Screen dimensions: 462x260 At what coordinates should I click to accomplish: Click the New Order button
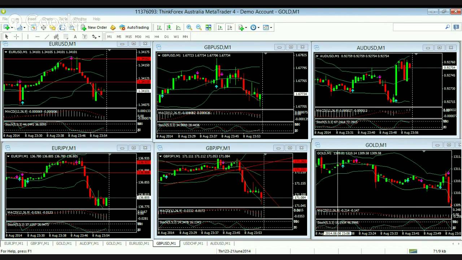94,27
